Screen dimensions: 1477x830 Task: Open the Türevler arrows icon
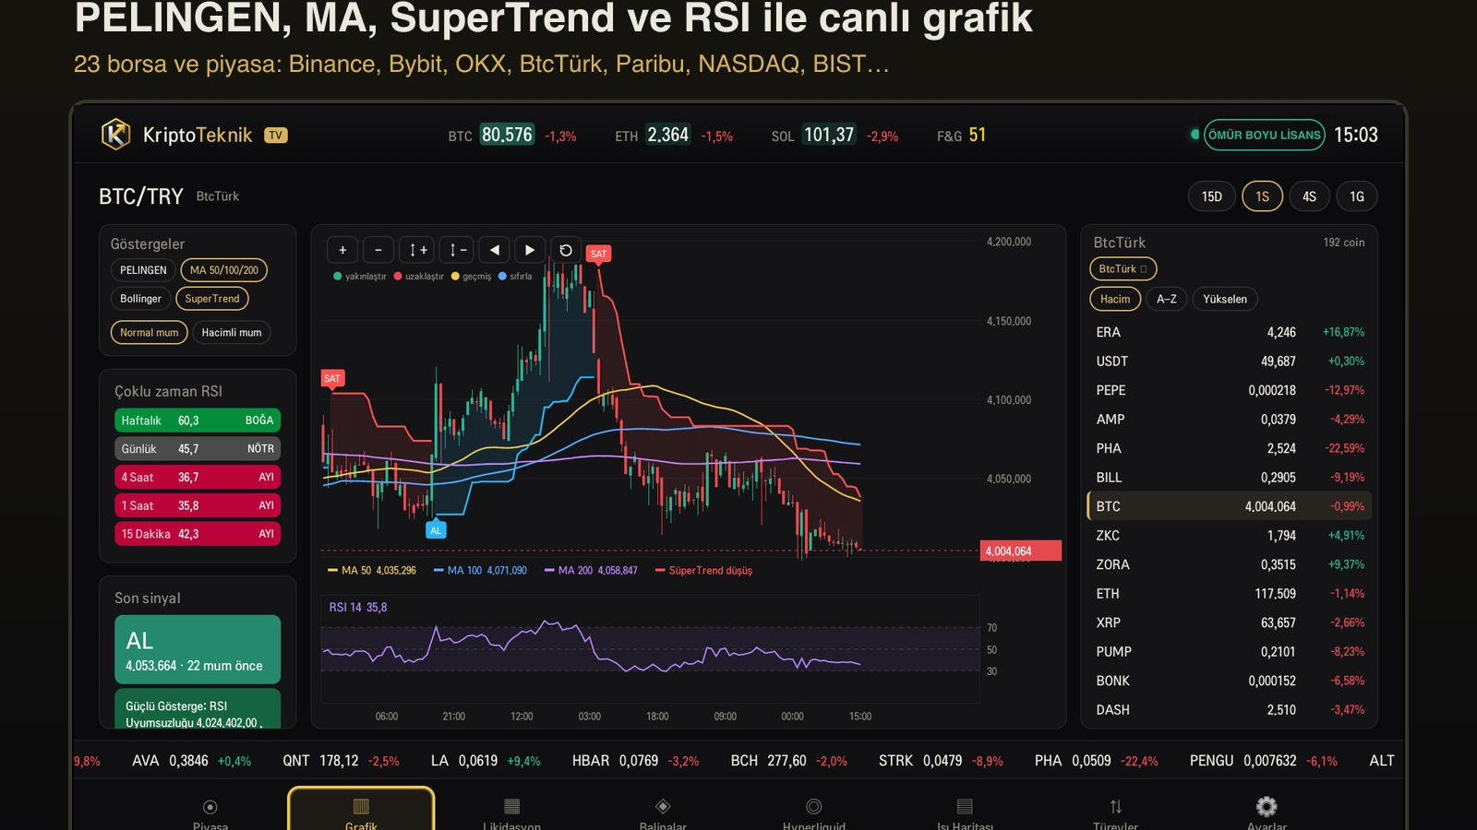[x=1115, y=807]
